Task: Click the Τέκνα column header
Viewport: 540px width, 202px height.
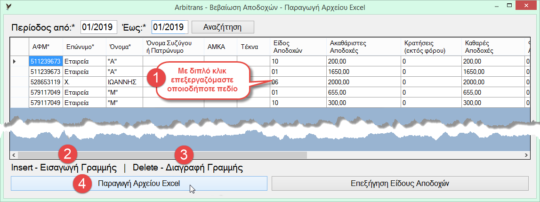Action: point(253,47)
